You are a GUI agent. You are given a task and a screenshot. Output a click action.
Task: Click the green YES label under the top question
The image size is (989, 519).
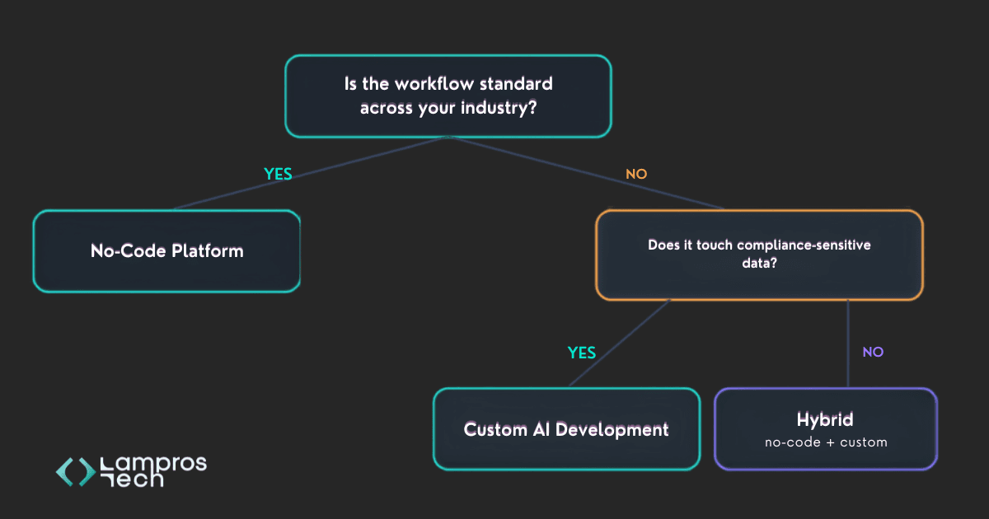point(278,174)
